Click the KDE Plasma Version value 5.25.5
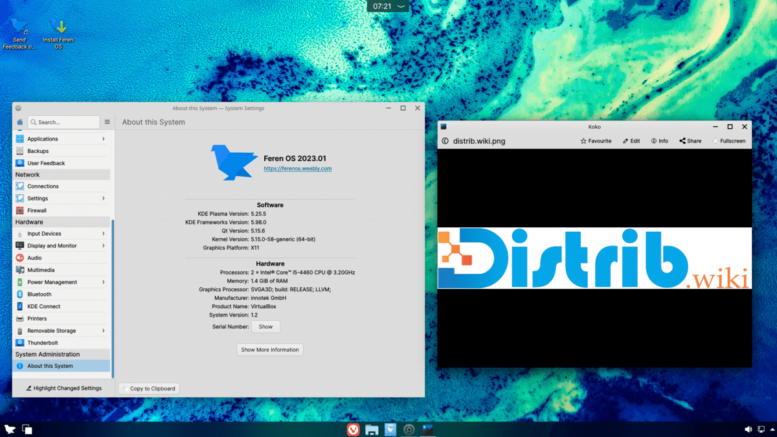Image resolution: width=777 pixels, height=437 pixels. 259,213
